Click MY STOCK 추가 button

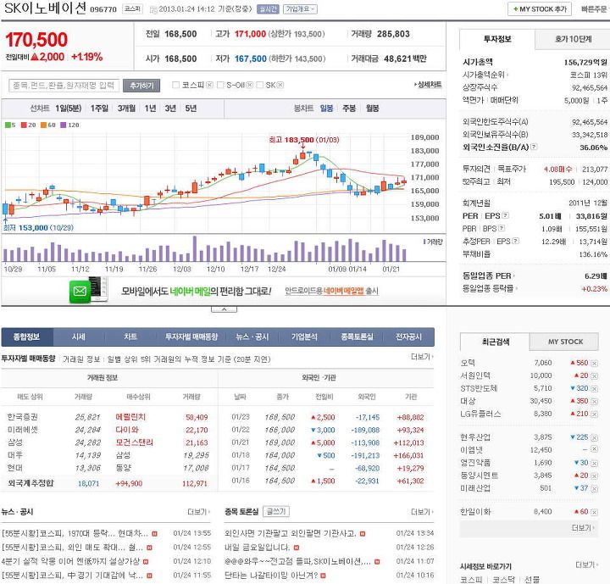[540, 9]
